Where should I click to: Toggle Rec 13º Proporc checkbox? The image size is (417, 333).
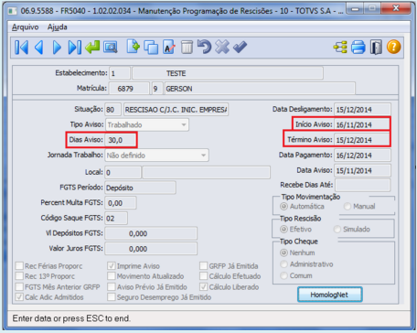point(19,276)
